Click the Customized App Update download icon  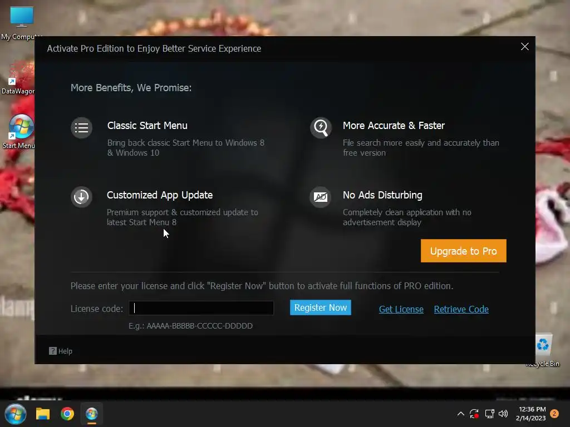click(x=81, y=197)
